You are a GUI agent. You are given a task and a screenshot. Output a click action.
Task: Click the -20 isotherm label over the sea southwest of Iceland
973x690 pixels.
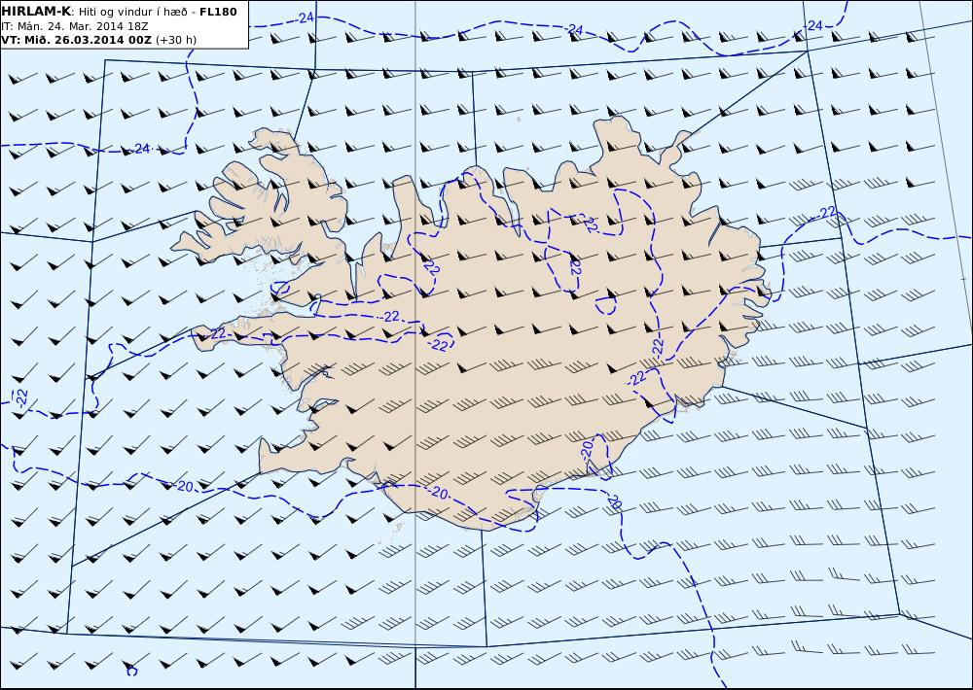(x=184, y=486)
